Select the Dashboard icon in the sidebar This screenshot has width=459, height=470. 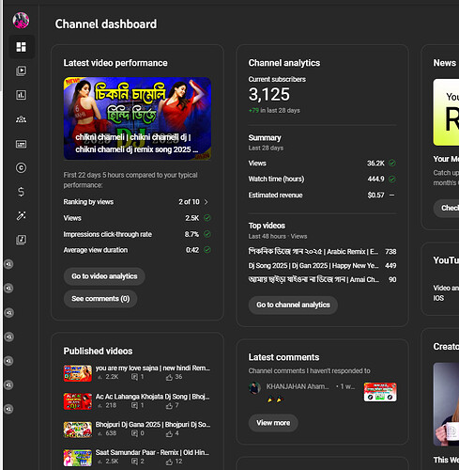[x=21, y=47]
